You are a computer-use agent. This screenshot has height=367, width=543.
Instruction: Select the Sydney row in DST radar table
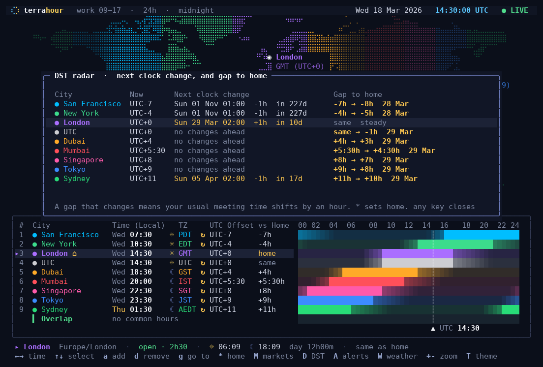[x=271, y=179]
